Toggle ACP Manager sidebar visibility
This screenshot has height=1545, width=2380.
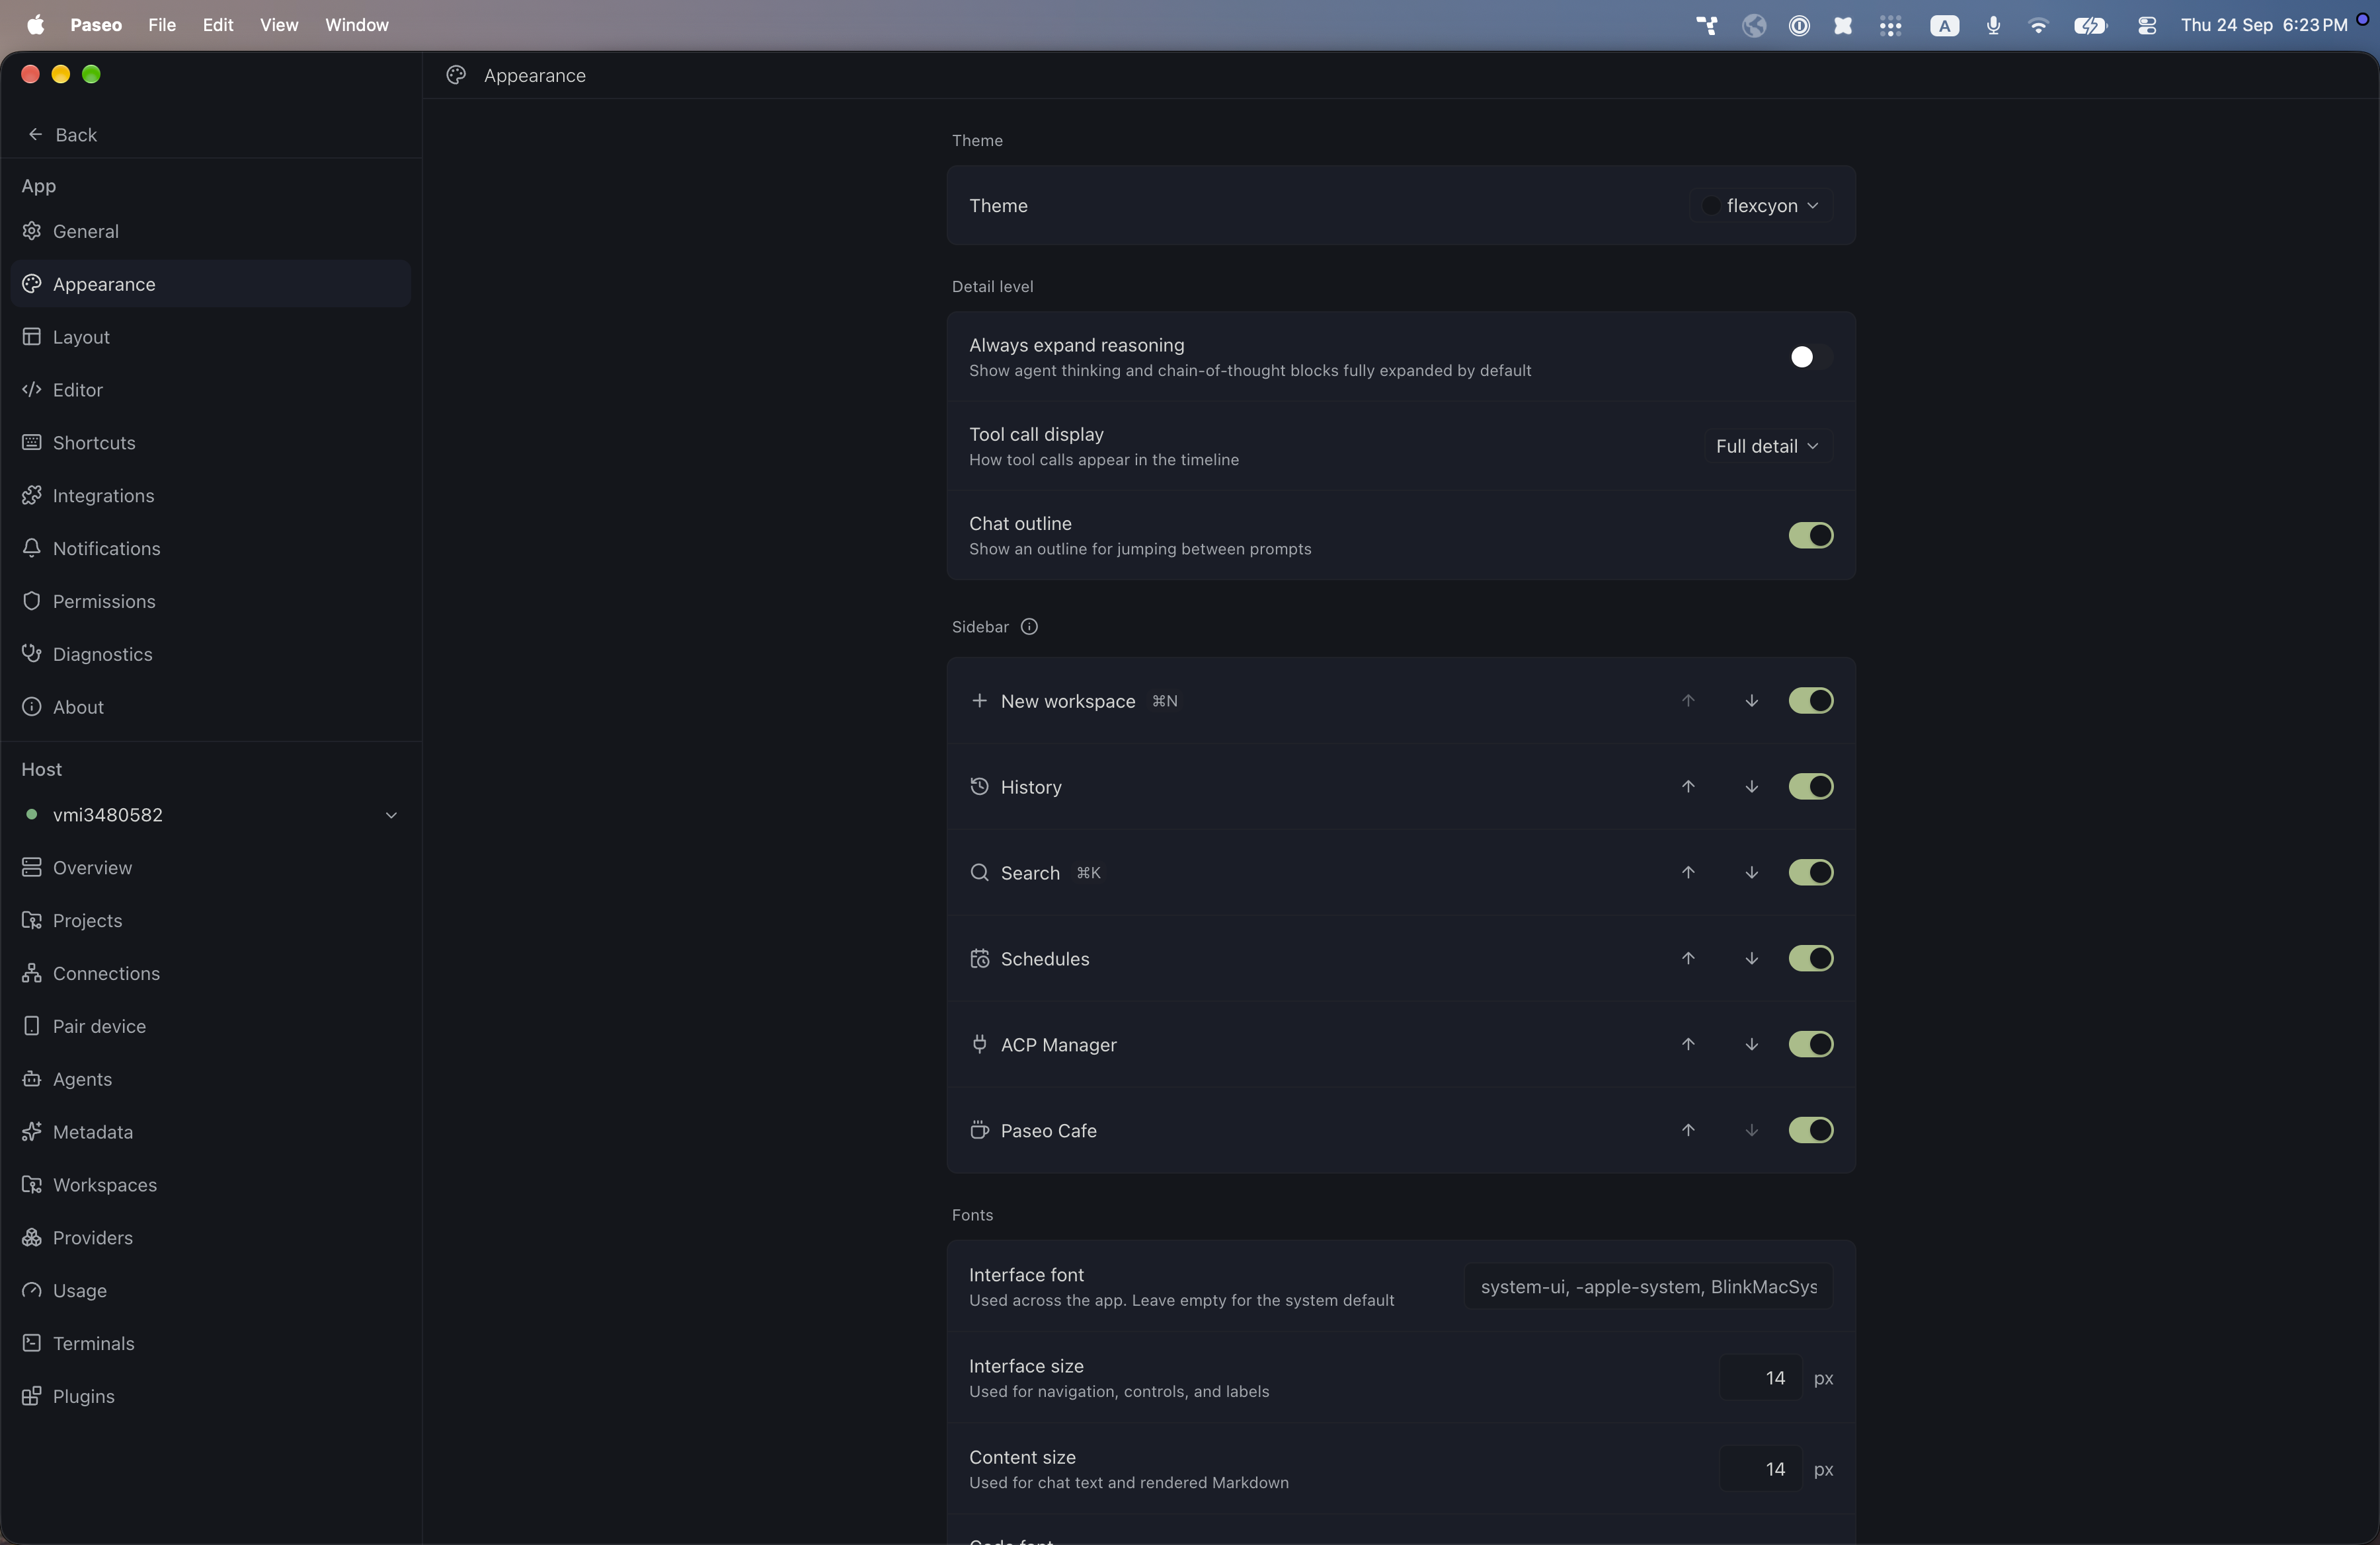point(1810,1044)
